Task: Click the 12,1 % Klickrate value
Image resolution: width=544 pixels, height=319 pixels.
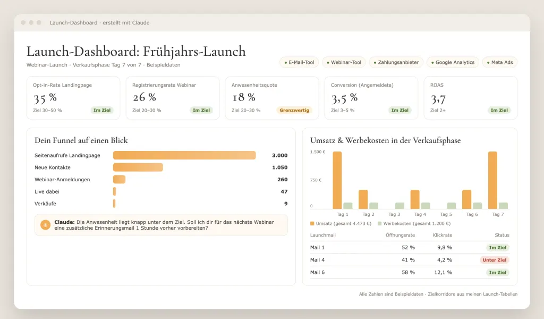Action: pos(443,273)
